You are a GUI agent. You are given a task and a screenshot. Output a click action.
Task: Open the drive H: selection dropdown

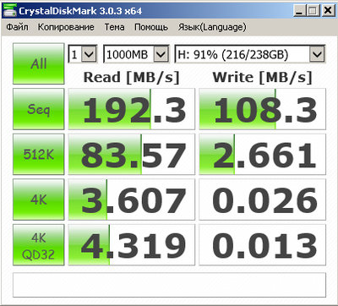coord(250,54)
